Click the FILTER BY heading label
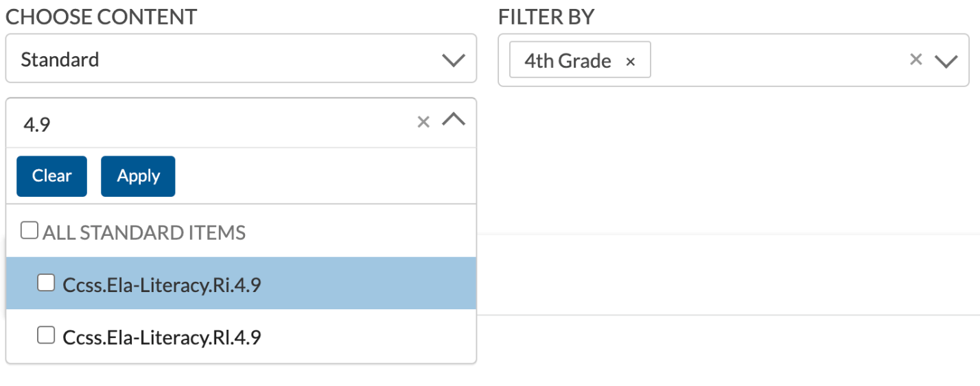The height and width of the screenshot is (386, 980). (546, 17)
